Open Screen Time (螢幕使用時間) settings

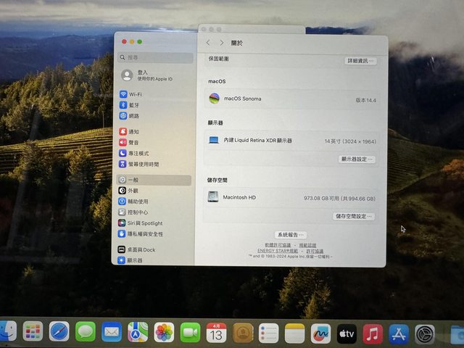pyautogui.click(x=138, y=164)
